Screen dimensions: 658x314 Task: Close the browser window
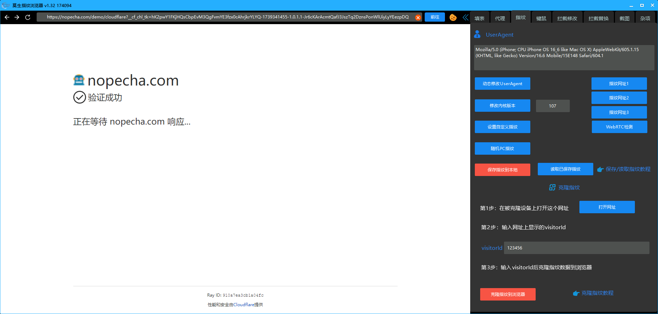[x=652, y=5]
